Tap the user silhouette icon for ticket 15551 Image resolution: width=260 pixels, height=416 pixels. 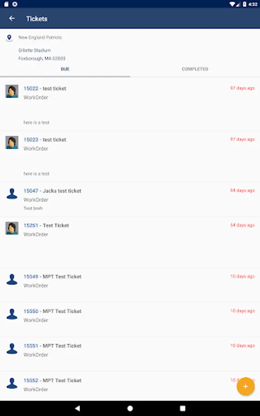pos(12,349)
